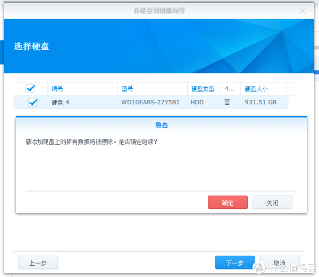Go back with the 上一步 button
The height and width of the screenshot is (277, 319).
tap(38, 263)
